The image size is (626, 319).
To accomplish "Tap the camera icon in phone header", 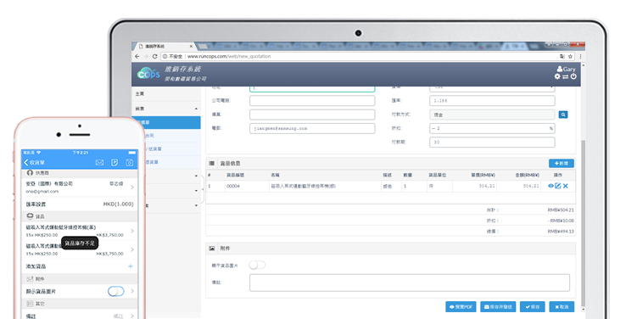I will click(x=129, y=163).
